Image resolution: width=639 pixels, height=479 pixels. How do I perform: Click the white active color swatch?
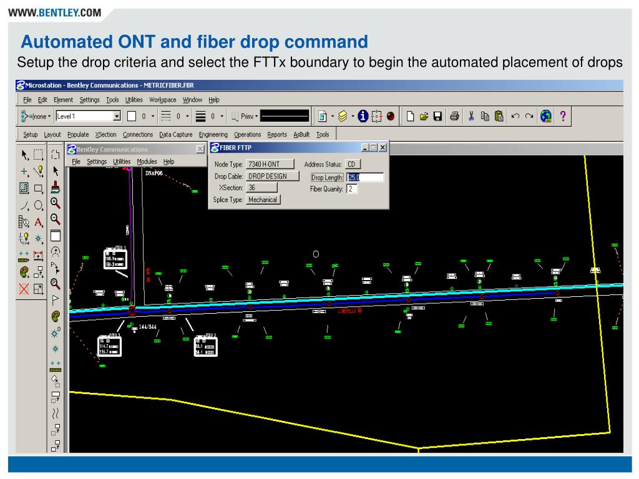[132, 116]
